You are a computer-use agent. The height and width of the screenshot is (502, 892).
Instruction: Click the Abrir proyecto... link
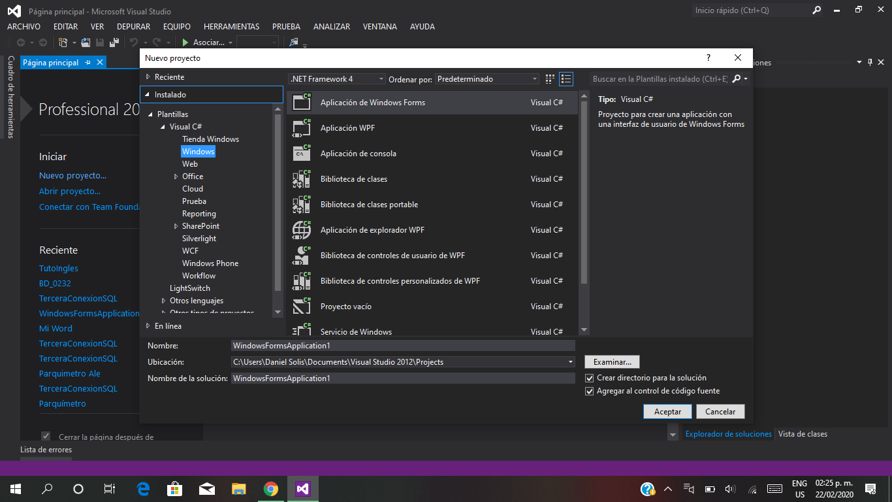70,192
